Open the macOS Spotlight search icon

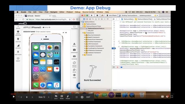[159, 12]
